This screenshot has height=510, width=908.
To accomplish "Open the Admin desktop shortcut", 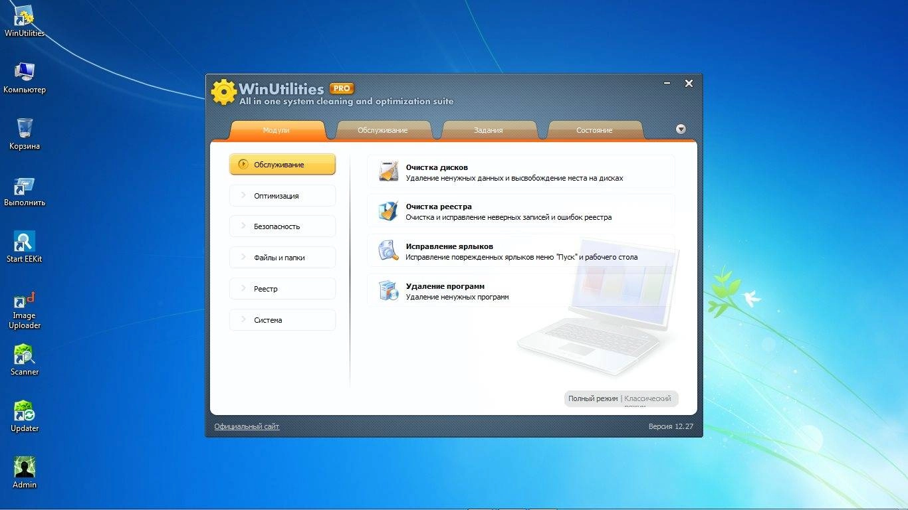I will (25, 473).
